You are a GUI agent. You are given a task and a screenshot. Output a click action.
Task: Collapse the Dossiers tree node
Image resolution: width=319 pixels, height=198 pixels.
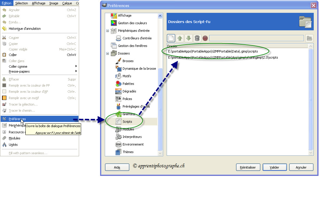click(x=108, y=54)
